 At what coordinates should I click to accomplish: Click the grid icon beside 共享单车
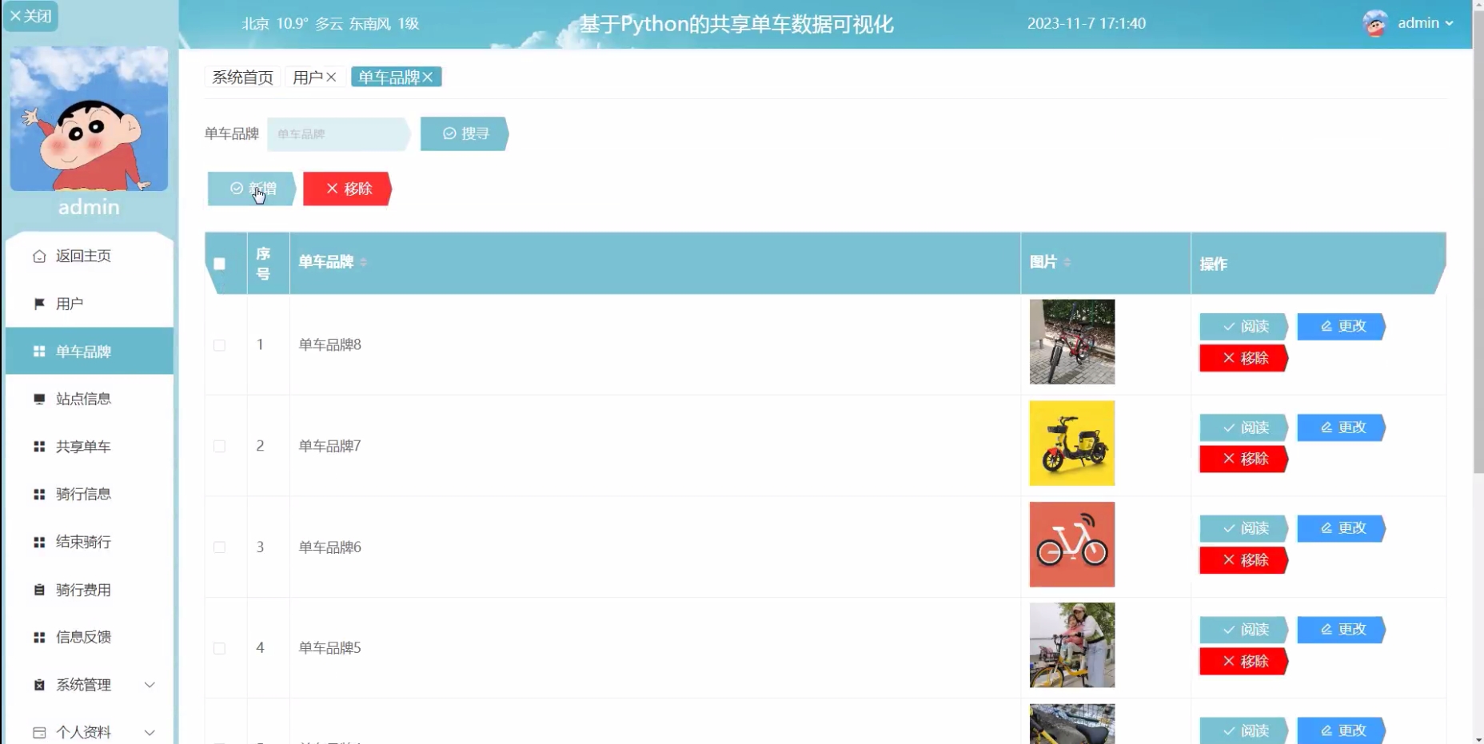(39, 447)
